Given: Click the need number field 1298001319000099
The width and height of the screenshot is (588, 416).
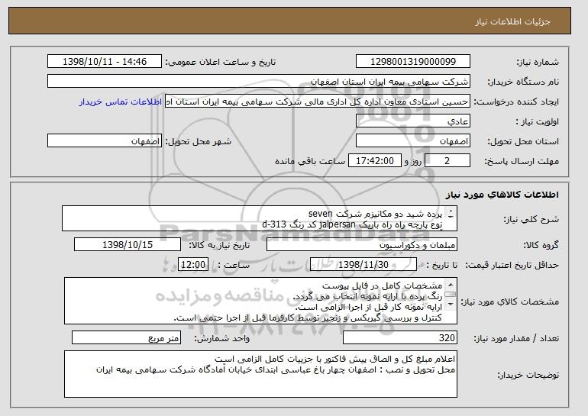Looking at the screenshot, I should 413,62.
